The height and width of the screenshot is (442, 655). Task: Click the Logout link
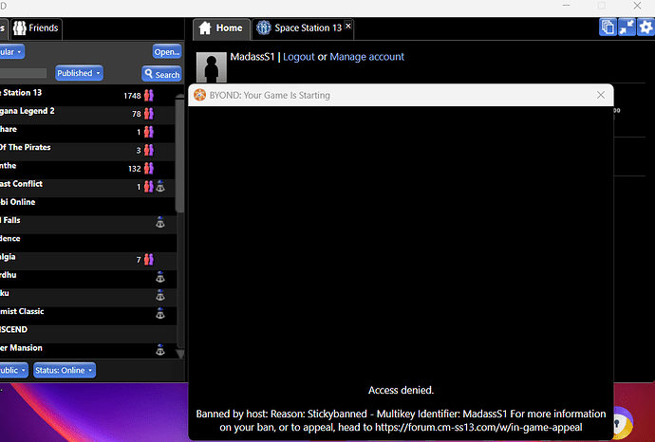pyautogui.click(x=299, y=57)
